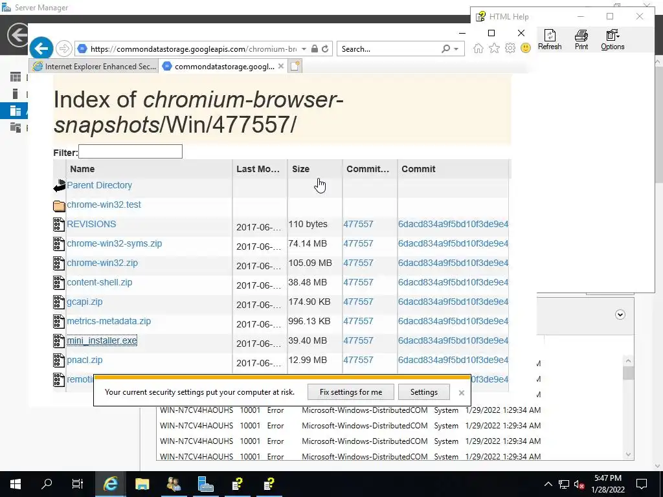Image resolution: width=663 pixels, height=497 pixels.
Task: Click Fix settings for me button
Action: click(x=350, y=392)
